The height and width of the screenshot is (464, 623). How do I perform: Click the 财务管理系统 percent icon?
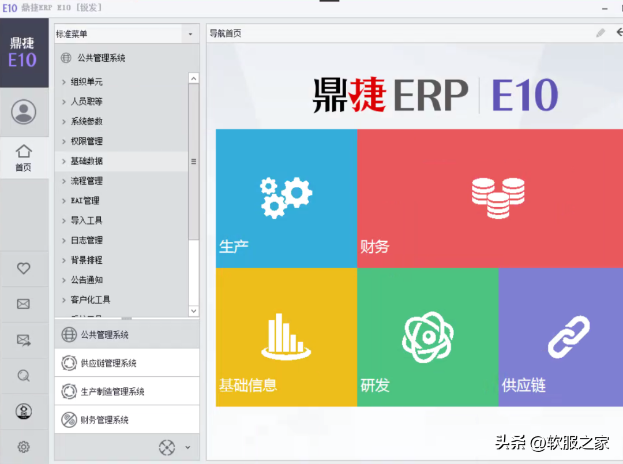(x=69, y=420)
